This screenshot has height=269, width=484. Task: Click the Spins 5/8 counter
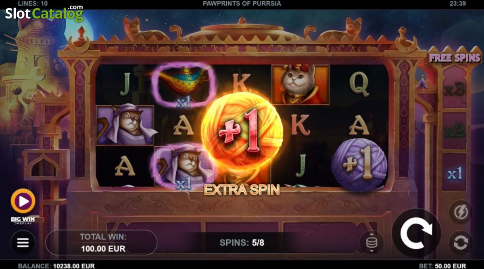(242, 242)
